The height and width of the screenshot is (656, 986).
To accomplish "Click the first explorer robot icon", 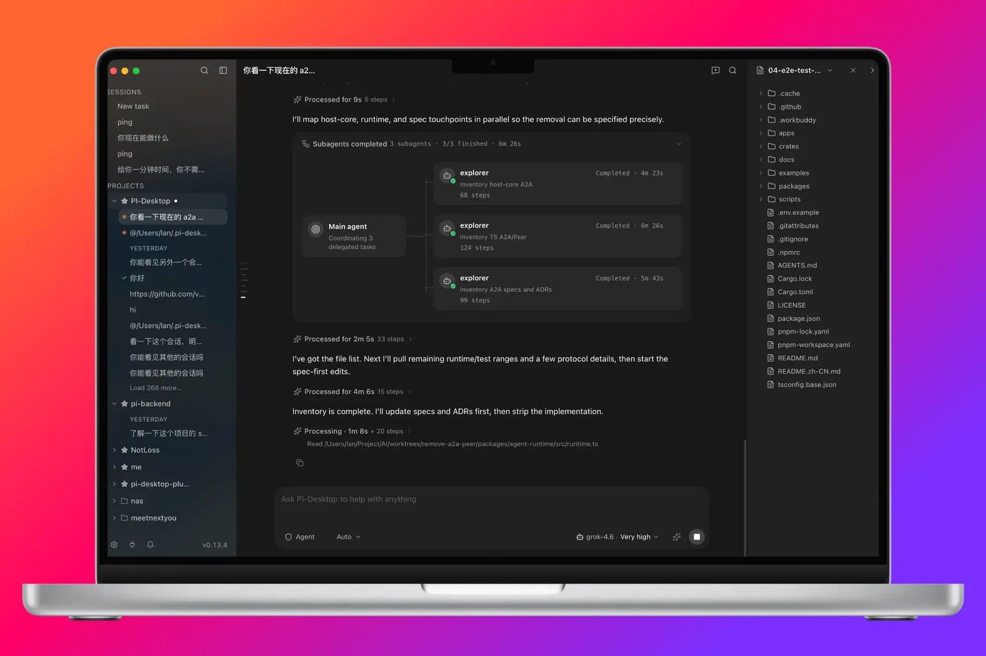I will (447, 176).
